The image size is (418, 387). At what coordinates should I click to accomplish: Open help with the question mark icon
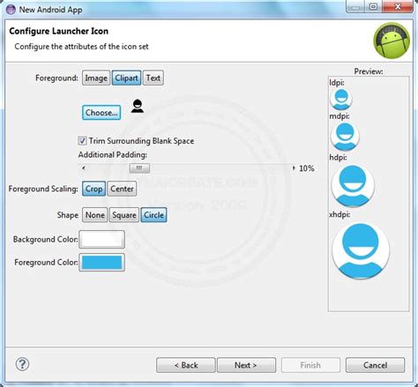coord(22,364)
